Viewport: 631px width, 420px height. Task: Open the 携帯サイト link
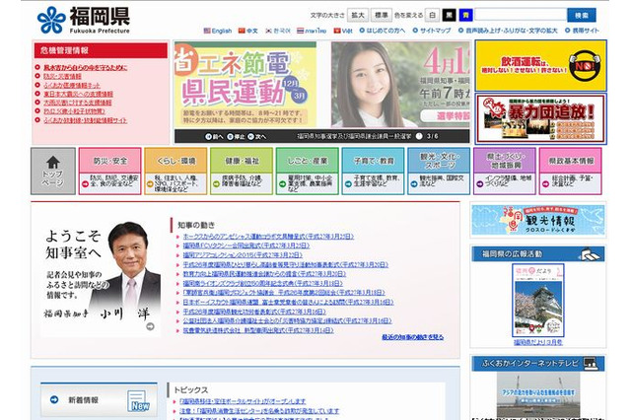(582, 31)
